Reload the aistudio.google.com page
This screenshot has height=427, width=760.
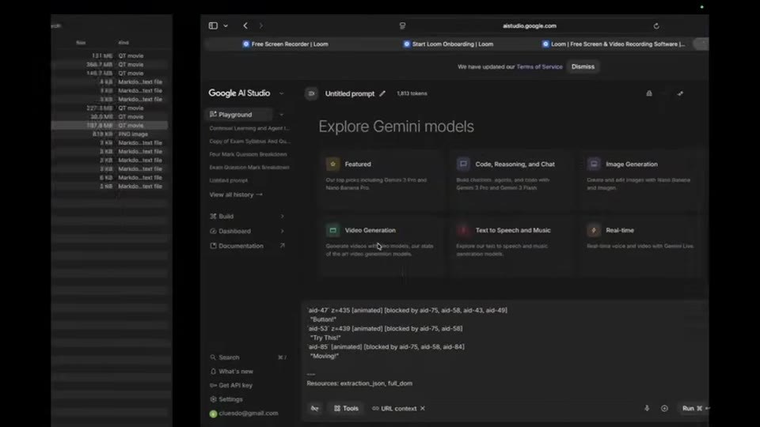point(656,26)
